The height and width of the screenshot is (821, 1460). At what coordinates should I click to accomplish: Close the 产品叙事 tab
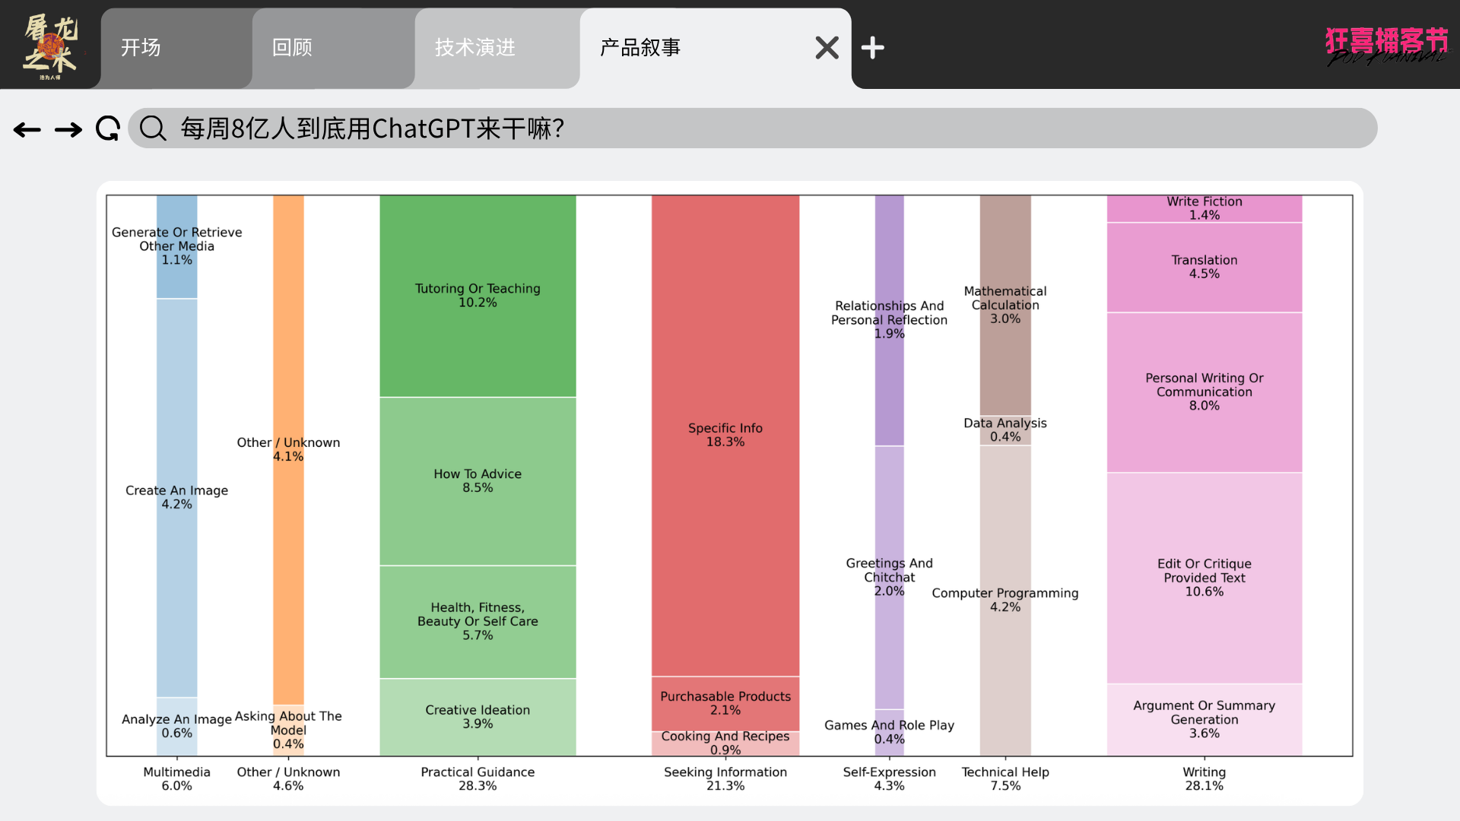click(827, 48)
